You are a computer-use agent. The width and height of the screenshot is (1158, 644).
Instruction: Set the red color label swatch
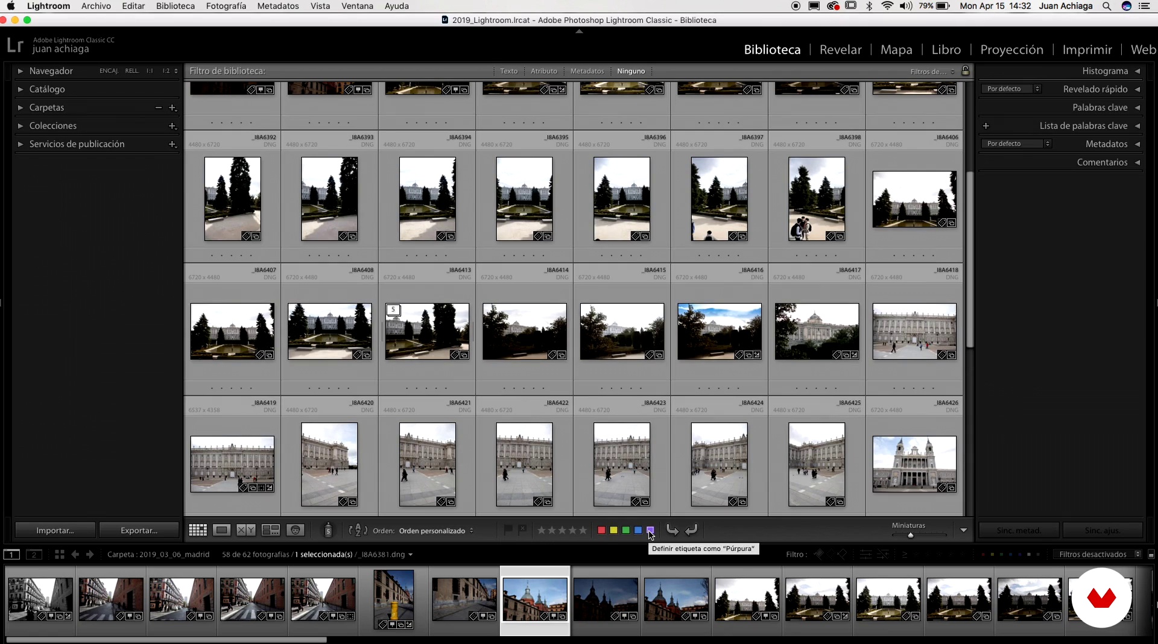pyautogui.click(x=601, y=530)
